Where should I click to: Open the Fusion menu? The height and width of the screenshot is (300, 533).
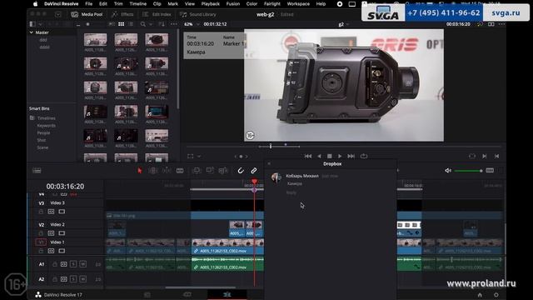pos(233,3)
